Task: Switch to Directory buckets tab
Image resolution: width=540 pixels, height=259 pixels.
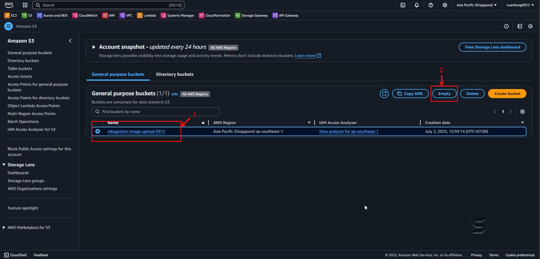Action: tap(175, 74)
